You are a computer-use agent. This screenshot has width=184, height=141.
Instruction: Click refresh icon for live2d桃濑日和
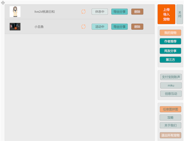click(x=83, y=12)
